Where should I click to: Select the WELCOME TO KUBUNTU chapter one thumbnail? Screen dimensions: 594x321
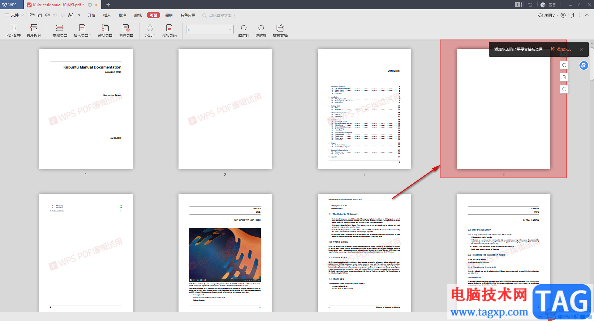click(x=225, y=253)
